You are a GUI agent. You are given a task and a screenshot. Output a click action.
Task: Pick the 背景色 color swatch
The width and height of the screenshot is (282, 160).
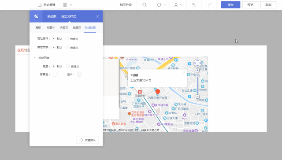pyautogui.click(x=55, y=74)
